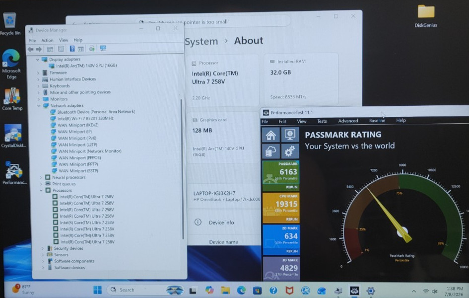
Task: Open Microsoft Store from the taskbar
Action: click(257, 290)
